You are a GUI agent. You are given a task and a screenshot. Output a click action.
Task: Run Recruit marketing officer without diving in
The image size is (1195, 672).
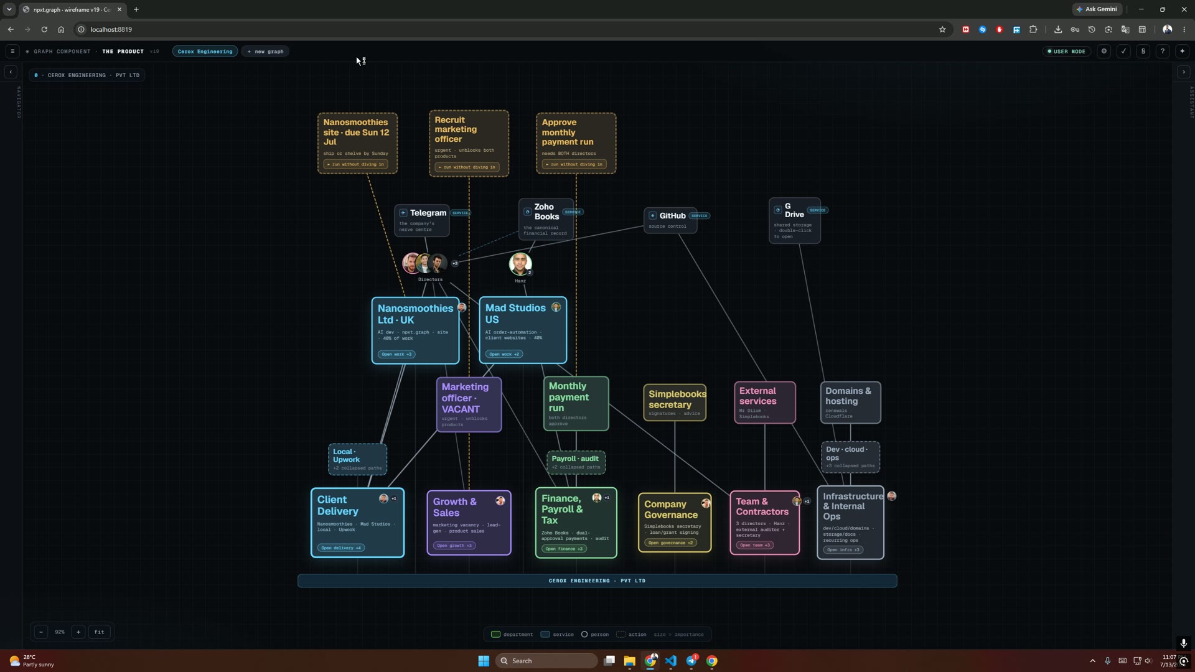click(x=467, y=167)
